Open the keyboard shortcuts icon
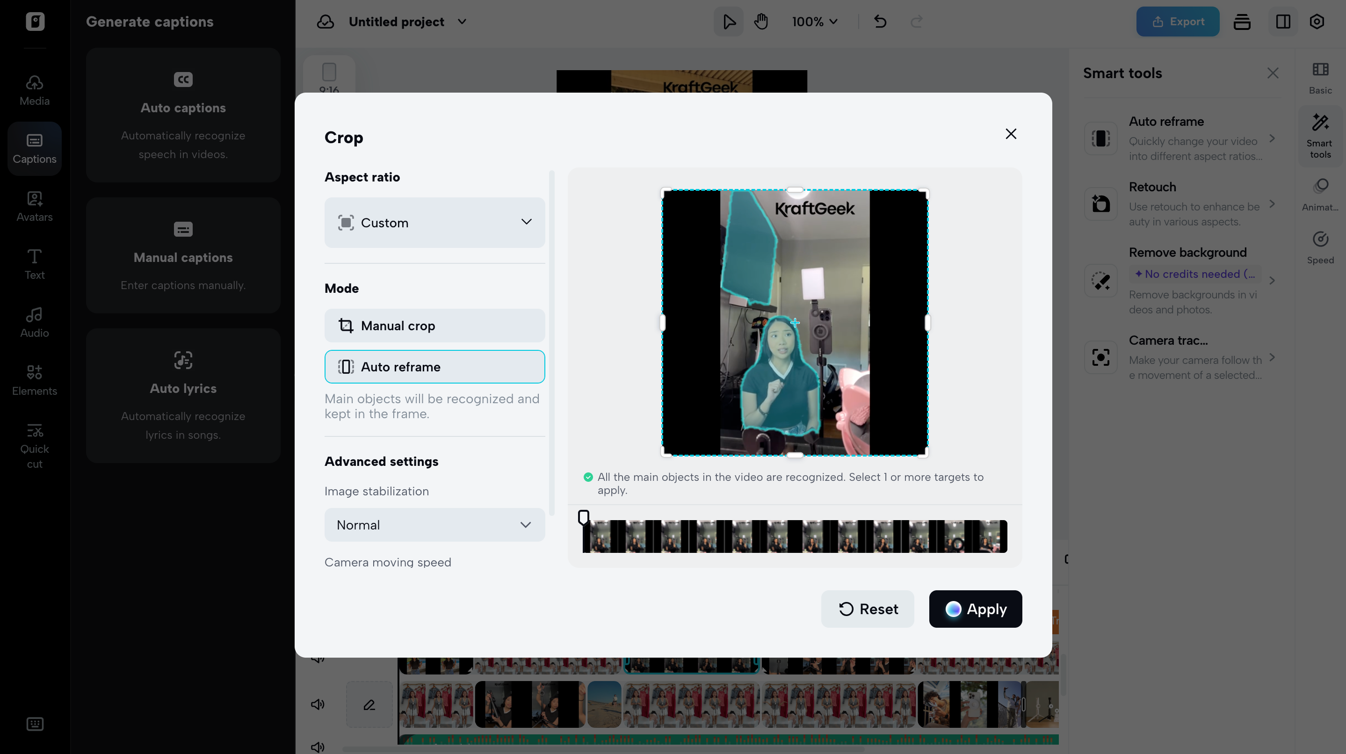This screenshot has height=754, width=1346. [x=35, y=724]
